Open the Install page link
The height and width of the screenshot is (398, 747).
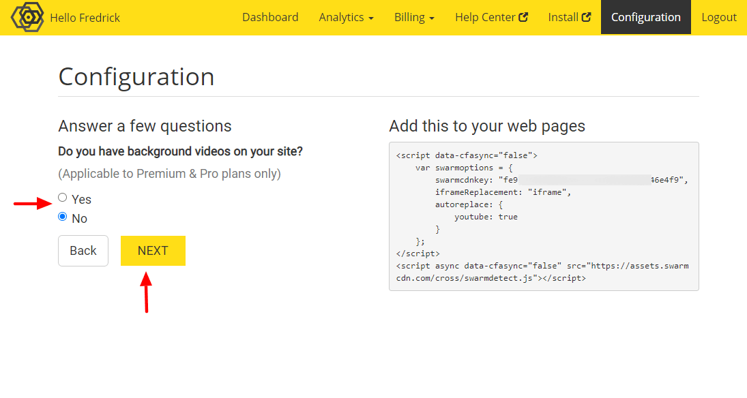coord(570,17)
